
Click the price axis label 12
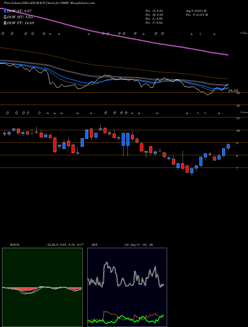[238, 106]
